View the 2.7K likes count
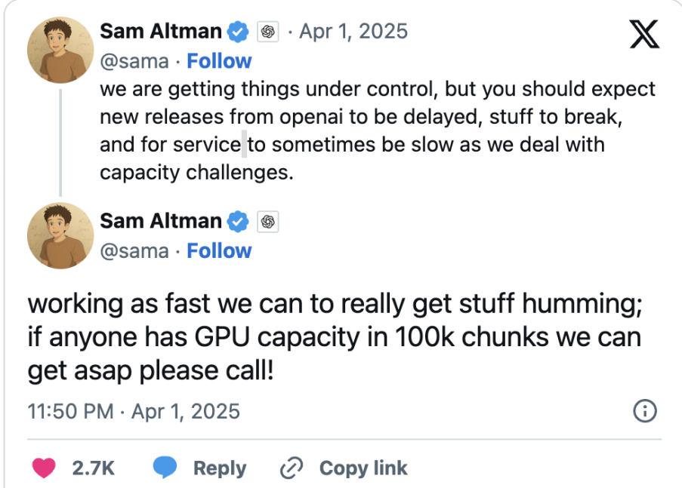Screen dimensions: 682x488 coord(93,468)
